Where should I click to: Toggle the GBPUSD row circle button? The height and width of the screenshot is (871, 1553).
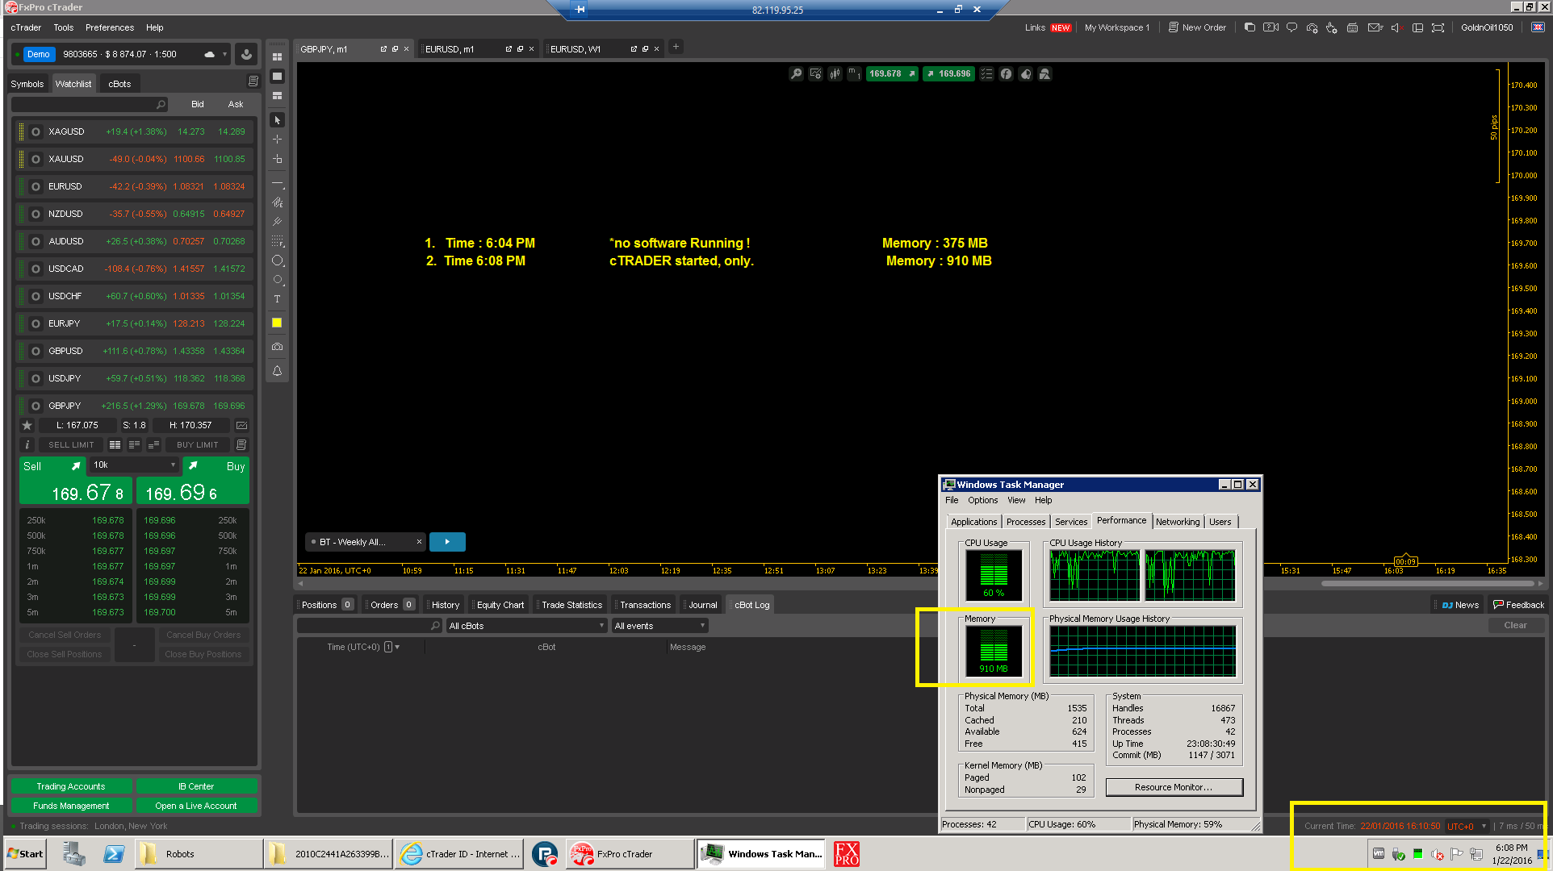36,351
